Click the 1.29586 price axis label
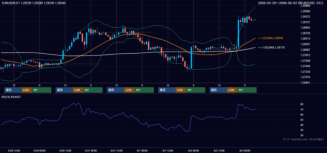 (305, 11)
